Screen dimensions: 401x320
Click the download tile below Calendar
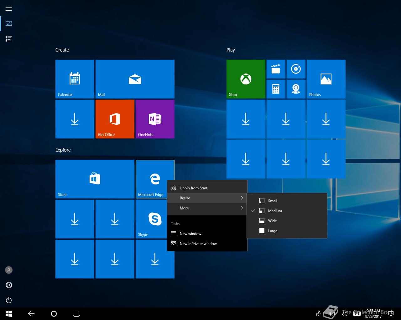coord(75,119)
